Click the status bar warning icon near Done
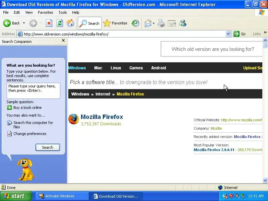 3,187
